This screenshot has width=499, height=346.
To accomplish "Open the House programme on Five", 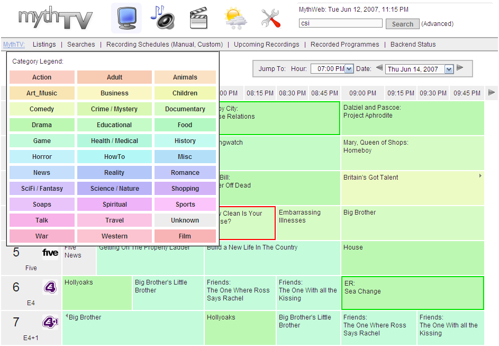I will pos(412,258).
